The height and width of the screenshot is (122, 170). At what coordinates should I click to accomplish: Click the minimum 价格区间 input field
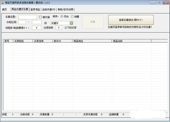[22, 22]
